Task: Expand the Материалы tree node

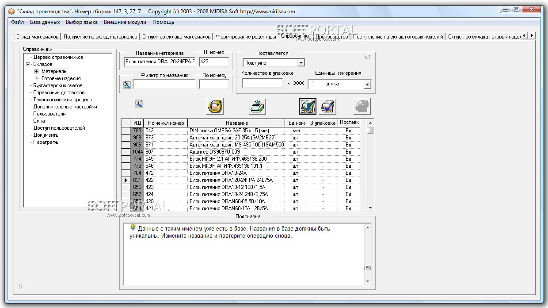Action: click(x=36, y=71)
